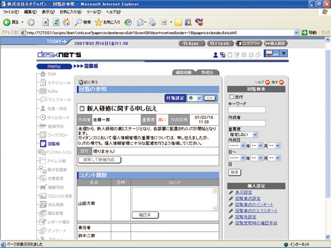Click the IE Refresh toolbar icon
331x248 pixels.
[56, 22]
